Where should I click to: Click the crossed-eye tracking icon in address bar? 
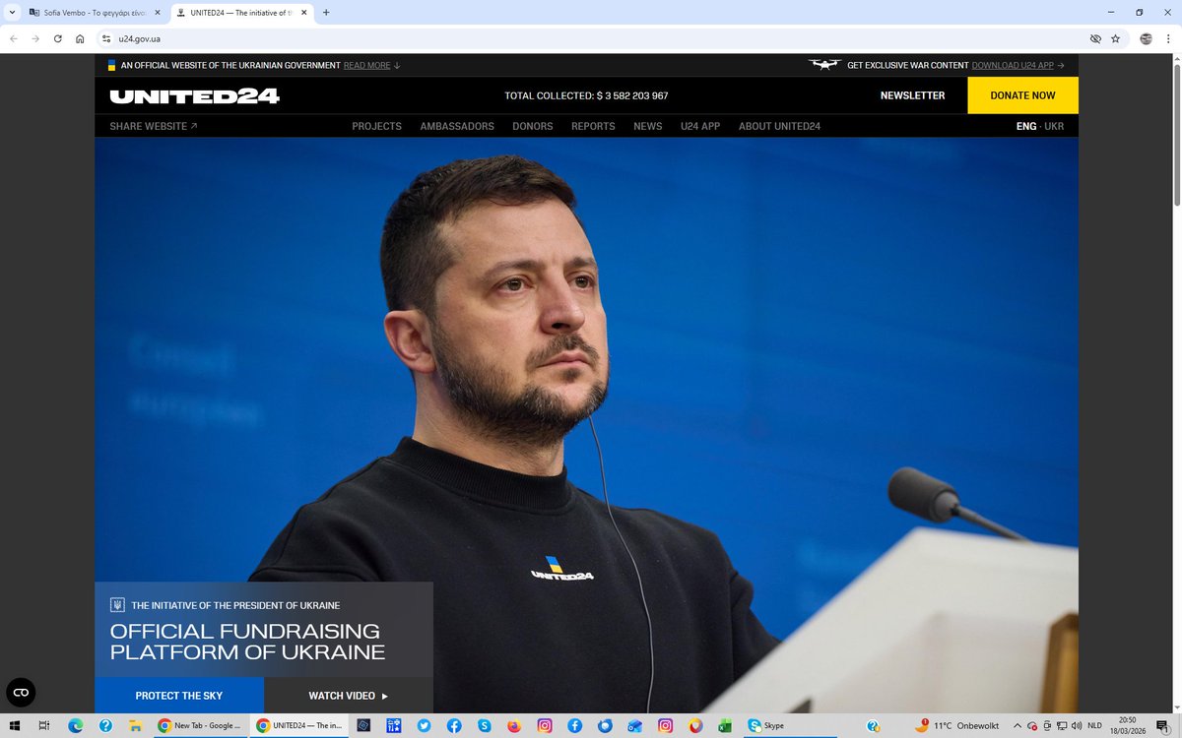[1094, 38]
